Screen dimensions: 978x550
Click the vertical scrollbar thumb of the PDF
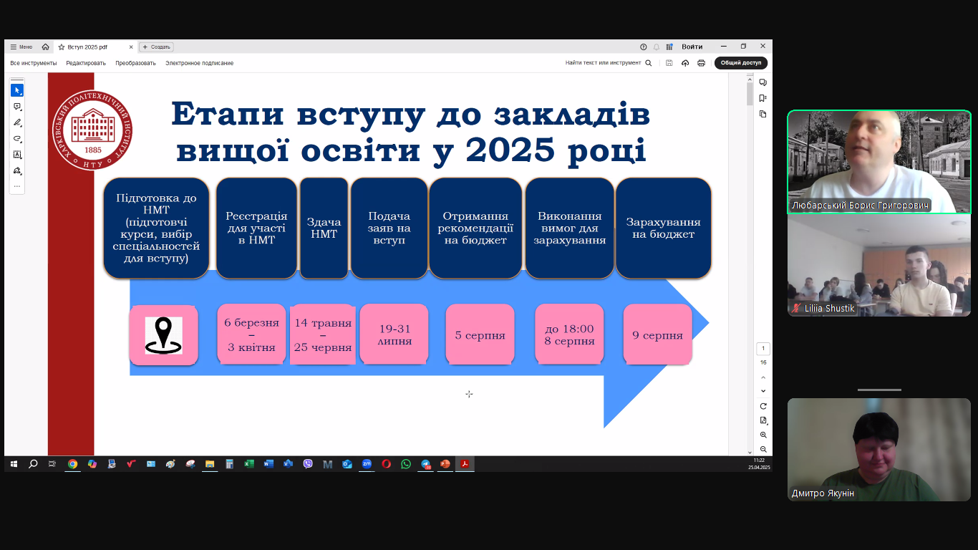pyautogui.click(x=750, y=94)
